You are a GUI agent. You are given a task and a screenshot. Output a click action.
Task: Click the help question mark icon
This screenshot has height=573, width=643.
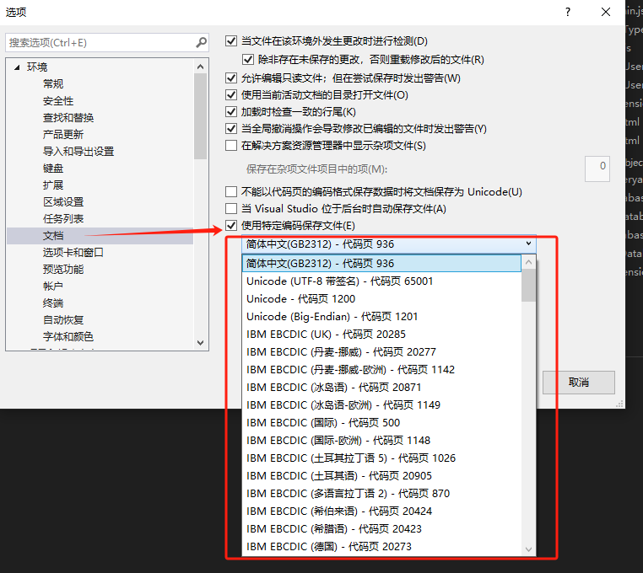(568, 12)
